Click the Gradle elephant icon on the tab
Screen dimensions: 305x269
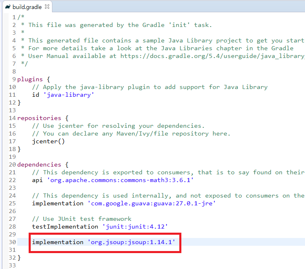8,7
